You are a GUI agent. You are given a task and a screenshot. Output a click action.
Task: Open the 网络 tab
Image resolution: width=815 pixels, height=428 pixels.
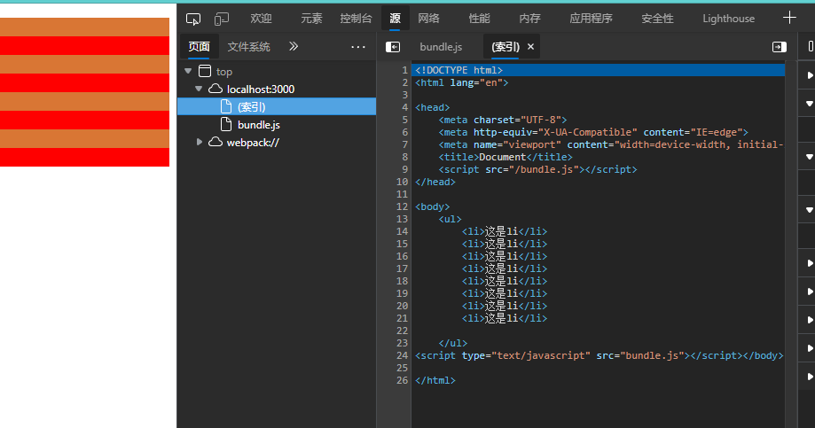pyautogui.click(x=429, y=19)
